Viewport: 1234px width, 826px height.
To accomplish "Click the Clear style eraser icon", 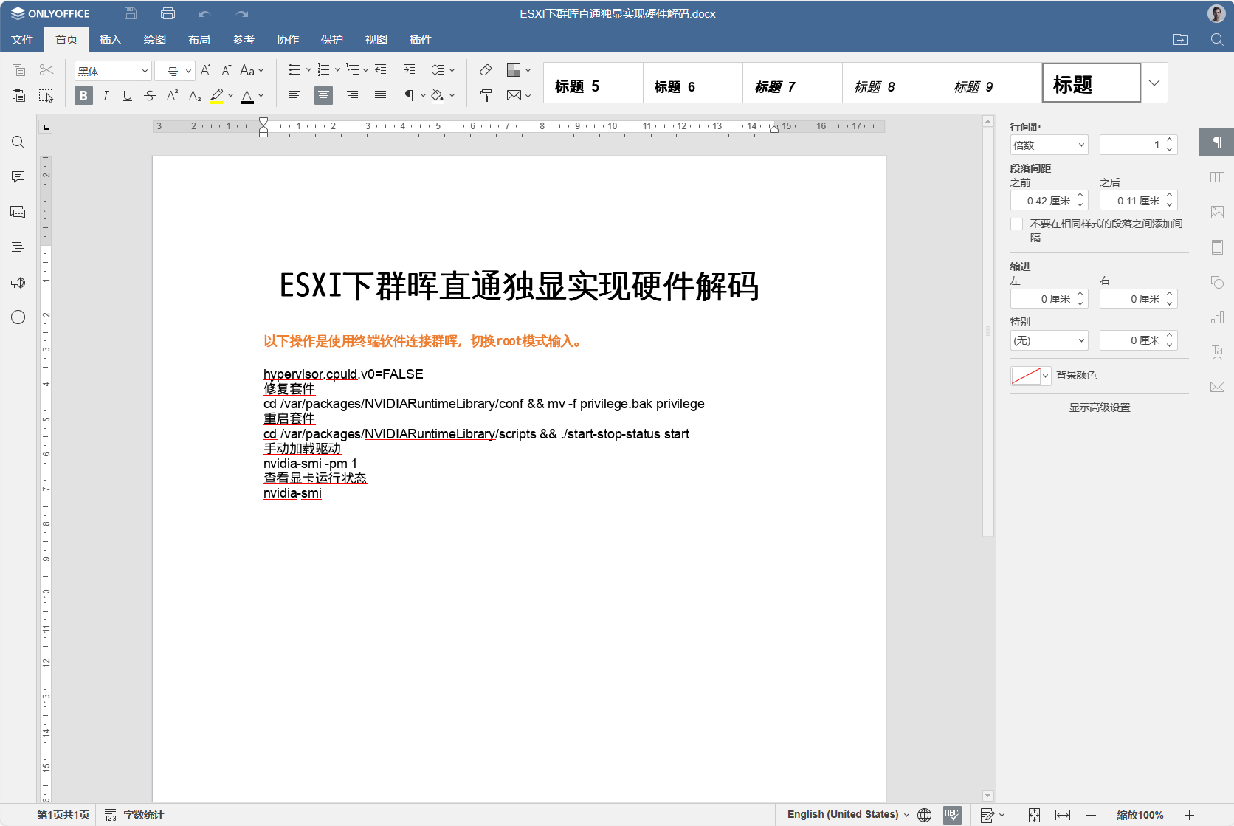I will tap(486, 70).
